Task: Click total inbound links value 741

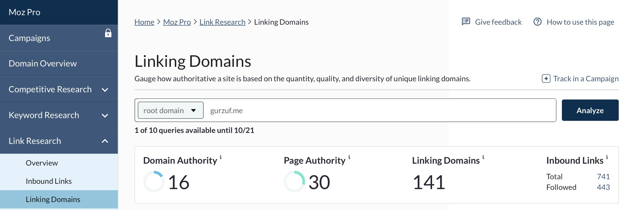Action: click(x=603, y=177)
